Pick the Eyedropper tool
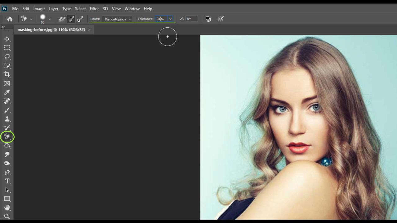Screen dimensions: 397x223 coord(7,92)
